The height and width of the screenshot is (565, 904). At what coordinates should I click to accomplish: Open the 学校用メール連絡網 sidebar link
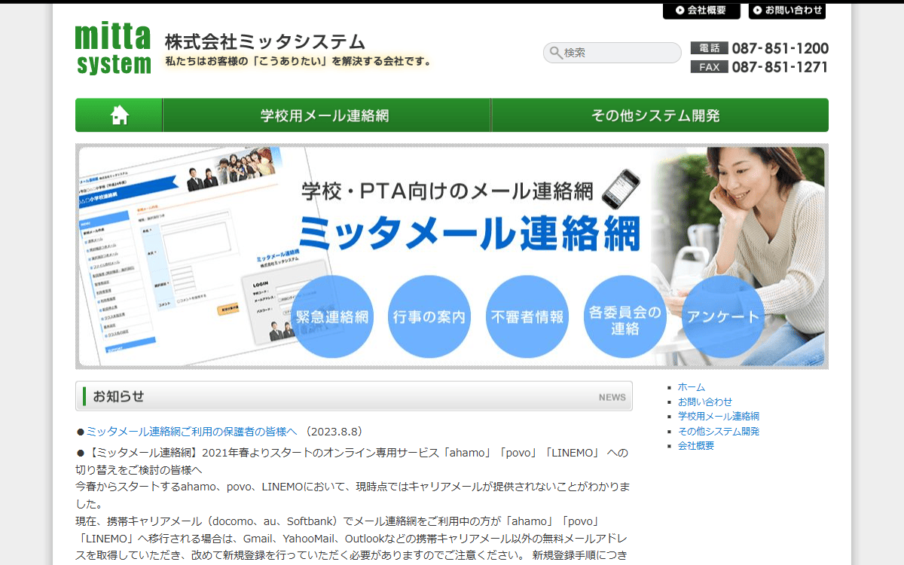719,416
